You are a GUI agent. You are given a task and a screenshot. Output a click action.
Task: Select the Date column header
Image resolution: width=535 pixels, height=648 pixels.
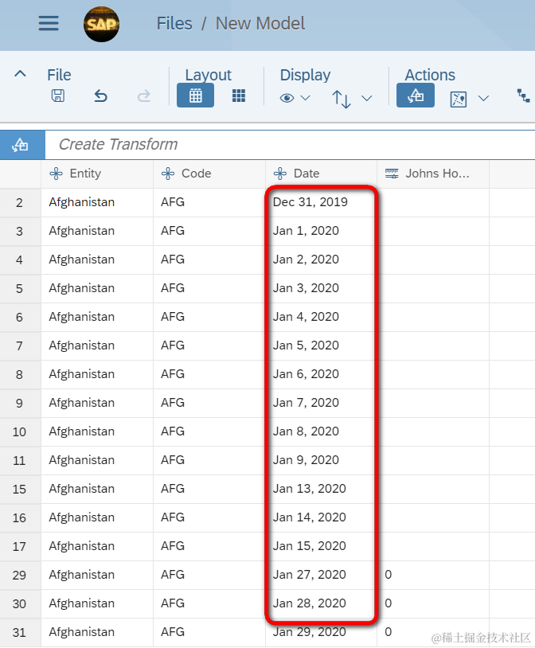(322, 174)
